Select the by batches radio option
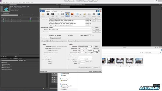This screenshot has width=162, height=91. (56, 35)
